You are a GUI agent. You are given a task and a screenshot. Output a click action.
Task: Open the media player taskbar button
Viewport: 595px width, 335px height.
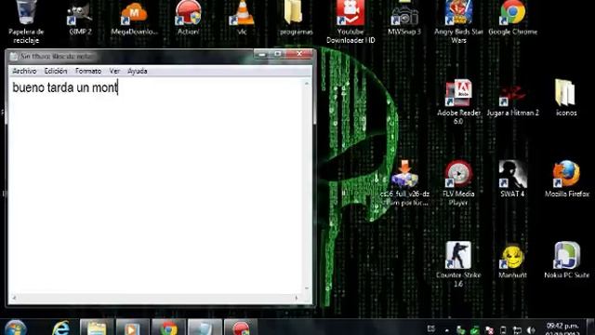pyautogui.click(x=132, y=328)
